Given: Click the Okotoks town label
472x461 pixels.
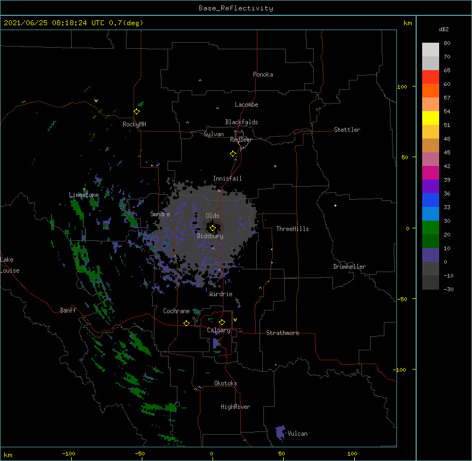Looking at the screenshot, I should [226, 383].
